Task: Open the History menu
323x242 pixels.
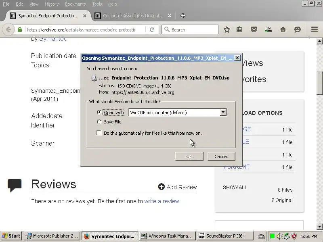Action: pos(52,4)
